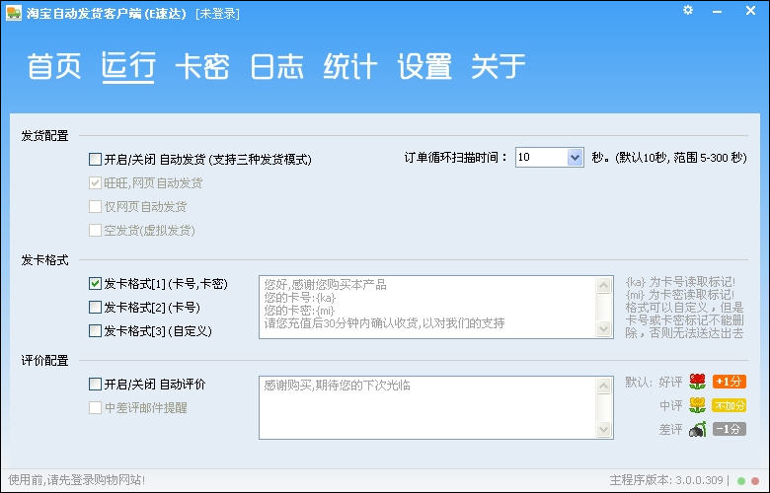Click the orange +1分 badge

(730, 382)
